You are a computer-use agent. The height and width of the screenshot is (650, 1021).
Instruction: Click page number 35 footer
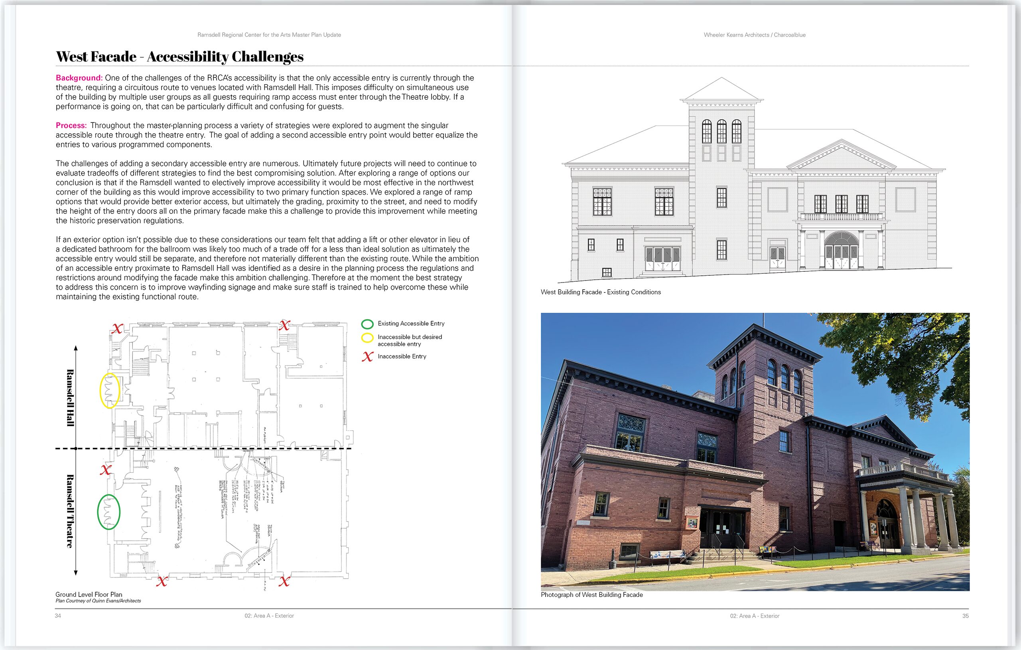(966, 616)
